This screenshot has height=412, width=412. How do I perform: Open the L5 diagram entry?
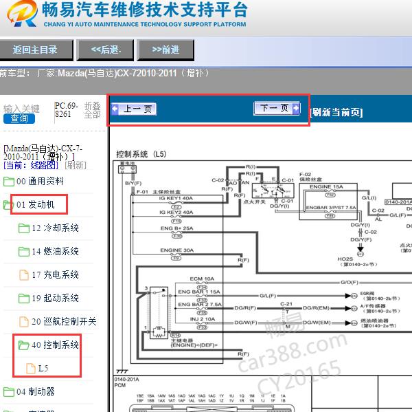[43, 368]
